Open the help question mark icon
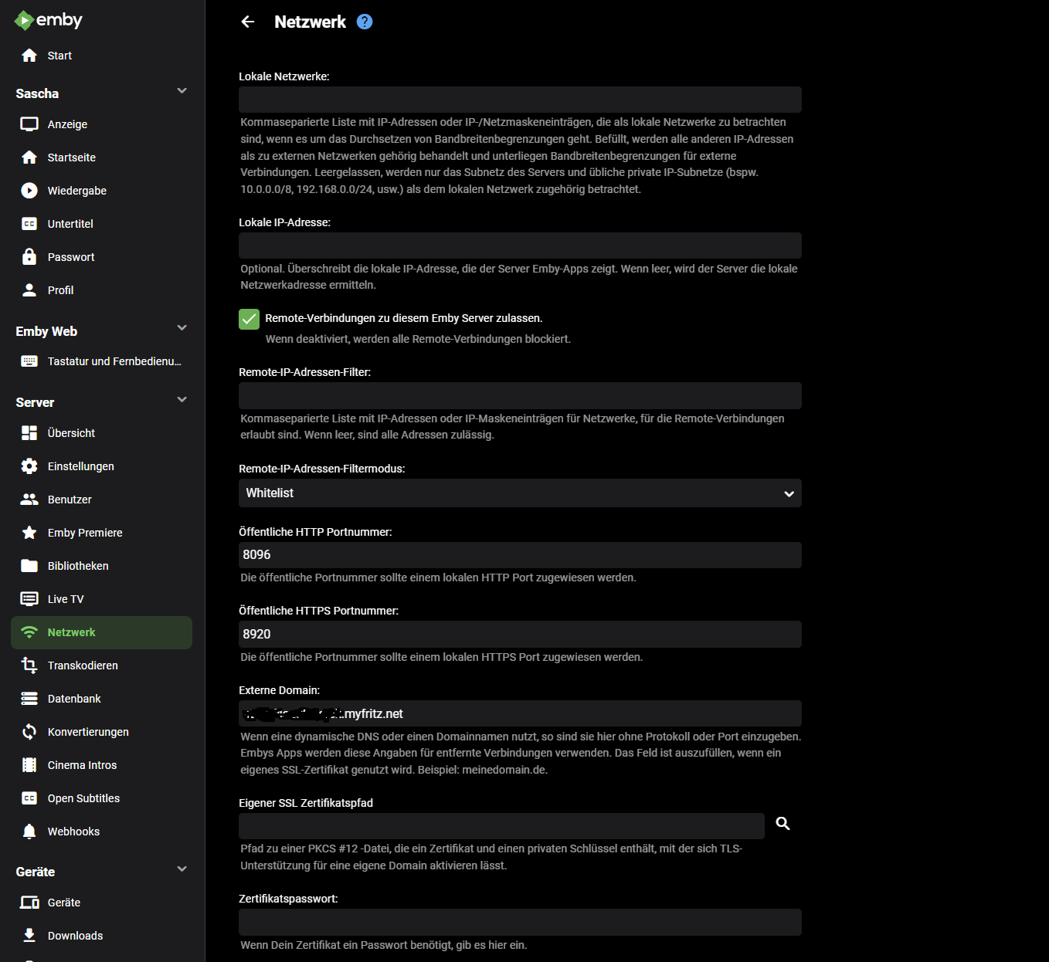Viewport: 1049px width, 962px height. pyautogui.click(x=365, y=22)
